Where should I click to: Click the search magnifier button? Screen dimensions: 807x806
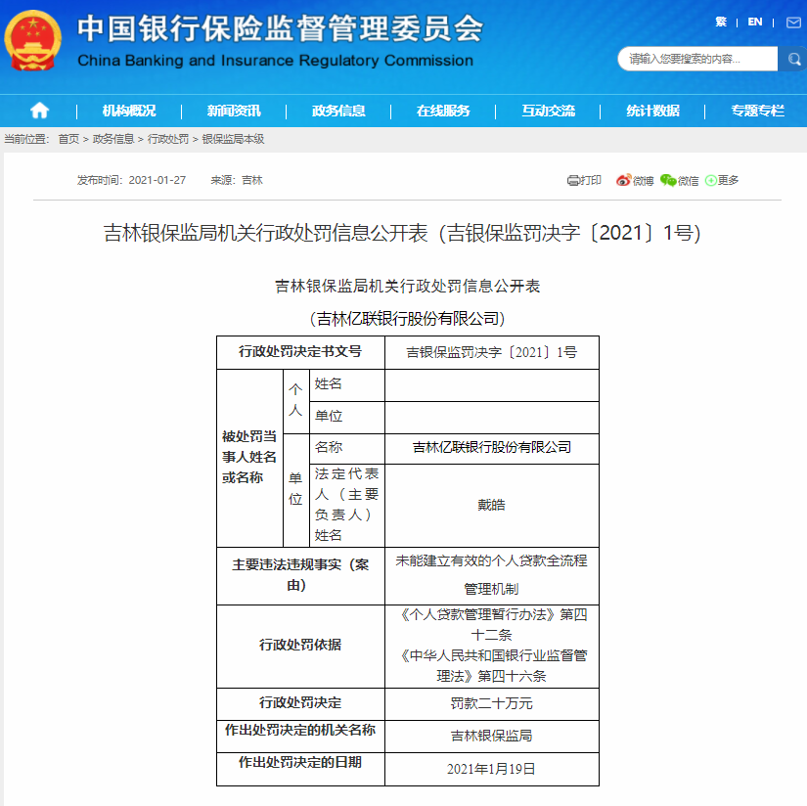pos(793,60)
